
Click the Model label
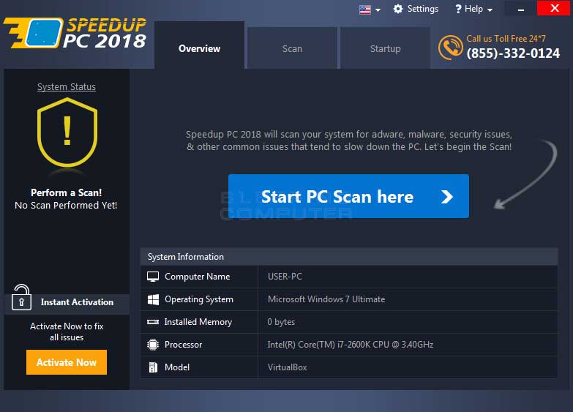[177, 367]
